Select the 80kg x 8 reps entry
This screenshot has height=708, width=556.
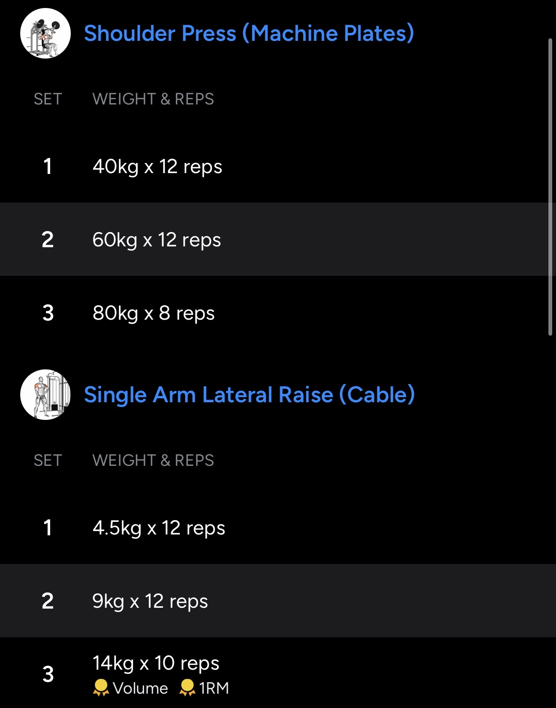(153, 313)
